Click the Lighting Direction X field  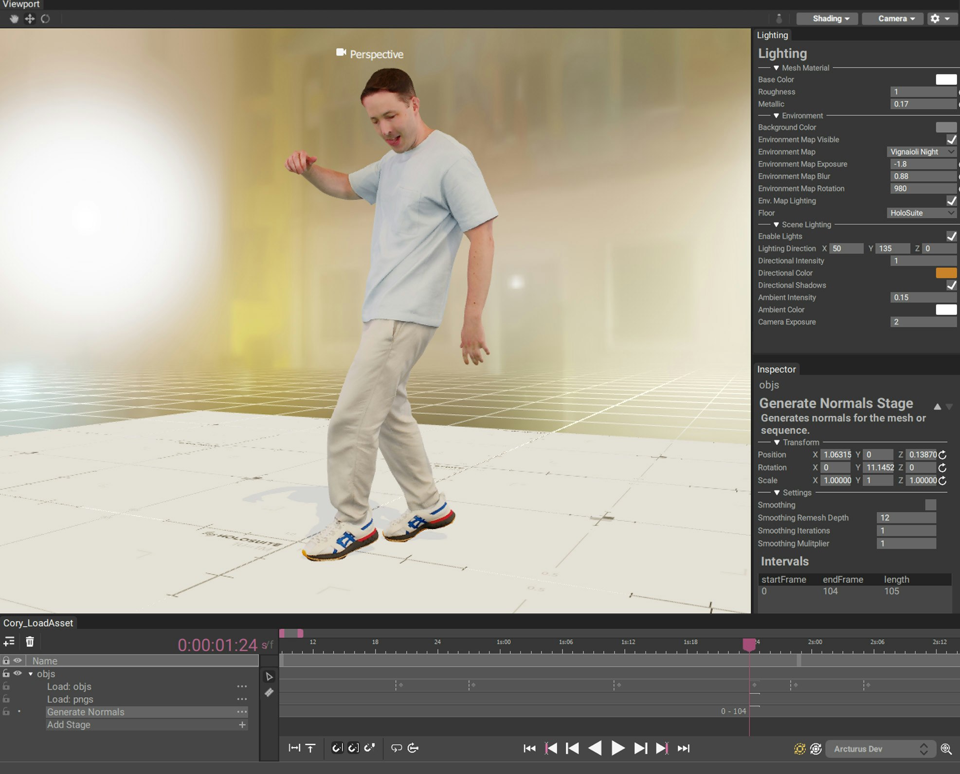coord(846,248)
